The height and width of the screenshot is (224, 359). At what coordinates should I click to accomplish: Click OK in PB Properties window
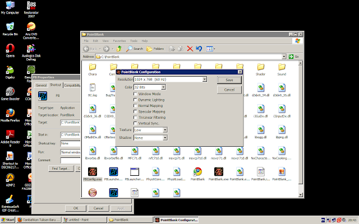pyautogui.click(x=76, y=208)
